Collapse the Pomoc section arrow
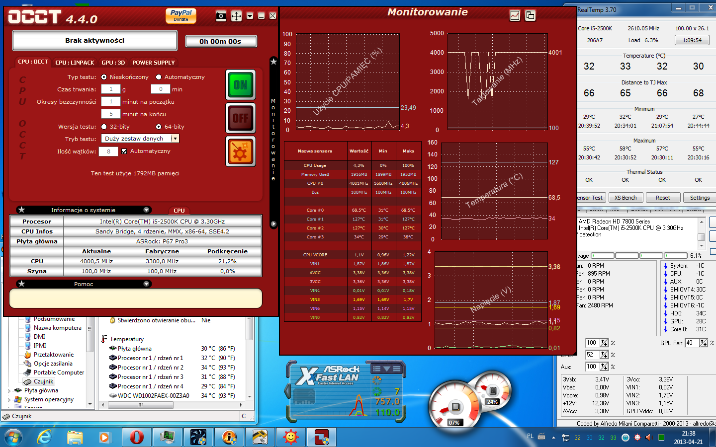Screen dimensions: 716x447 (x=146, y=284)
